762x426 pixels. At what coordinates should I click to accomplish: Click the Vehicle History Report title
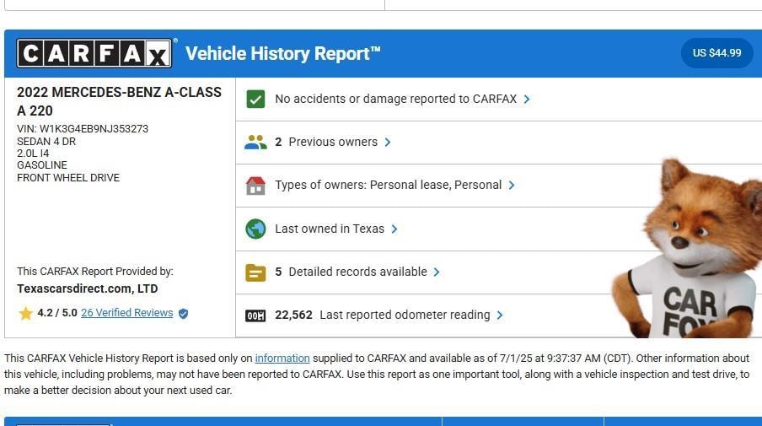click(x=283, y=54)
